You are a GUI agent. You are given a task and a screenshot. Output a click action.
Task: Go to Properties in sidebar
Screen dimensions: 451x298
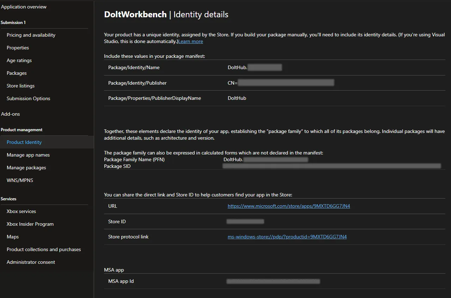tap(18, 48)
